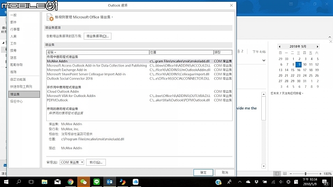Click the 2018年 5月 calendar header
This screenshot has height=187, width=333.
[x=298, y=47]
